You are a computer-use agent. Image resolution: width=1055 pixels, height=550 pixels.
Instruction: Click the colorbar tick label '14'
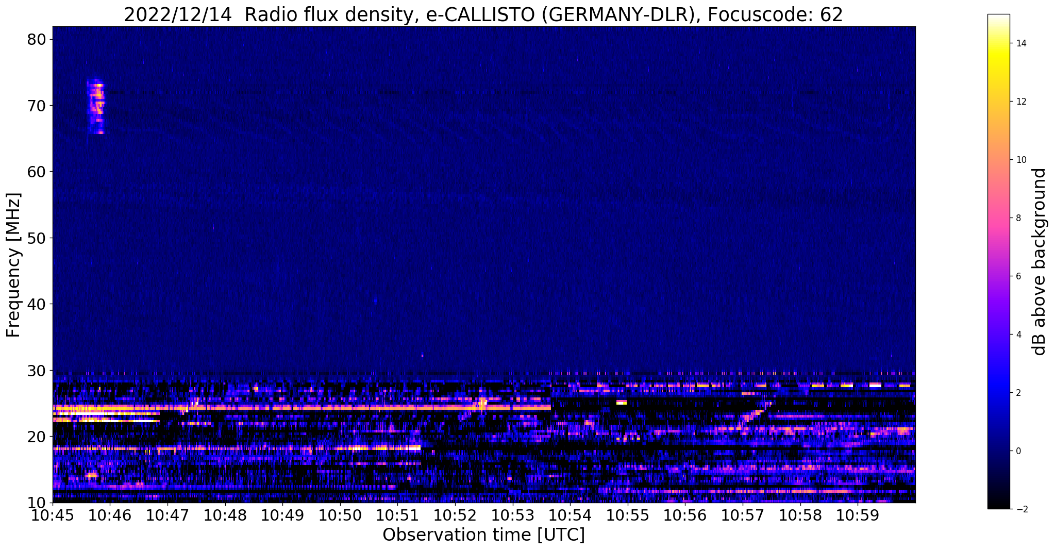[x=1020, y=43]
